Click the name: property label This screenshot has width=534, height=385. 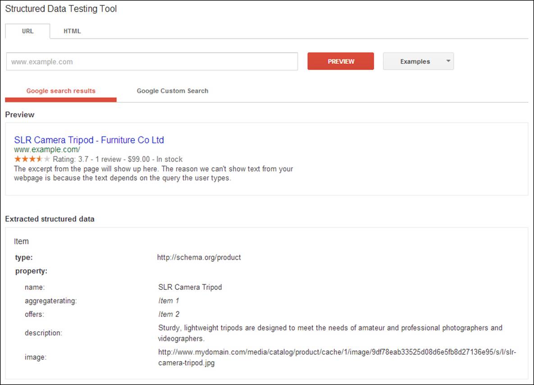34,287
